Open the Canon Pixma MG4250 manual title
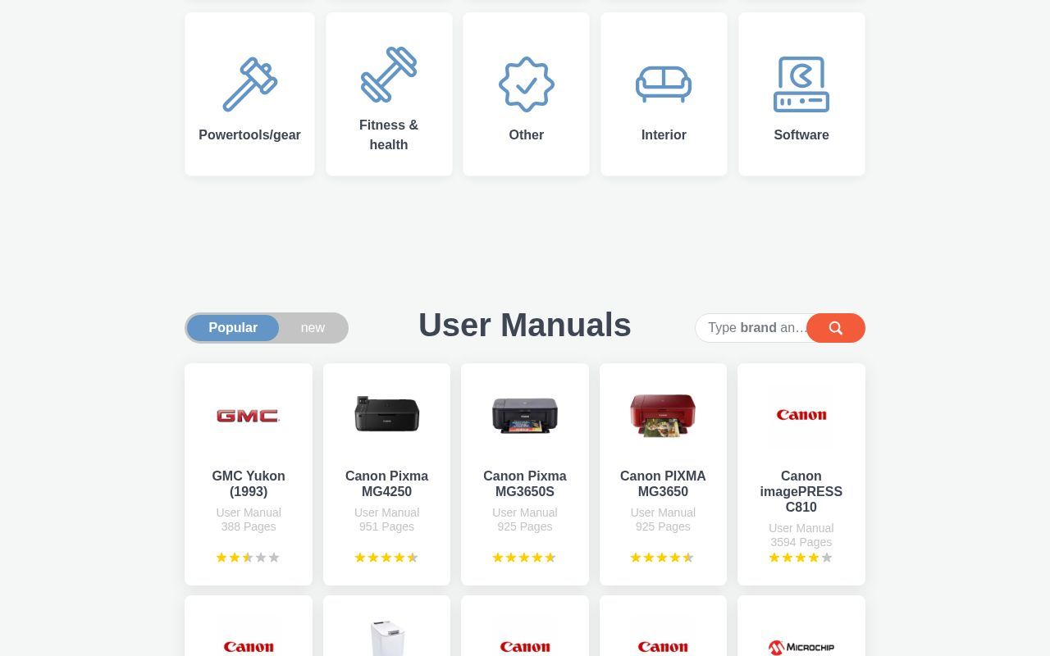The height and width of the screenshot is (656, 1050). click(386, 484)
